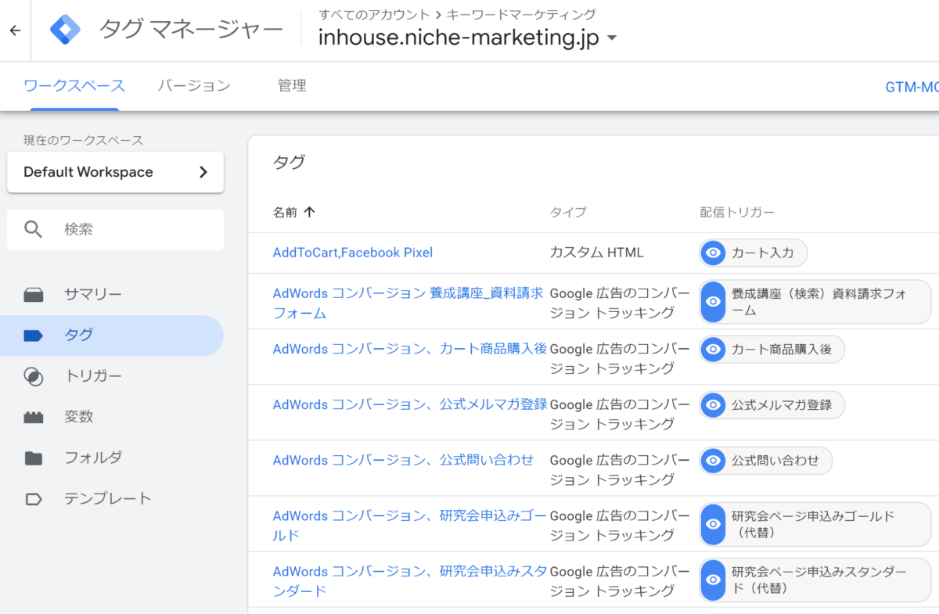Sort tags by the 名前 column arrow

(x=309, y=212)
